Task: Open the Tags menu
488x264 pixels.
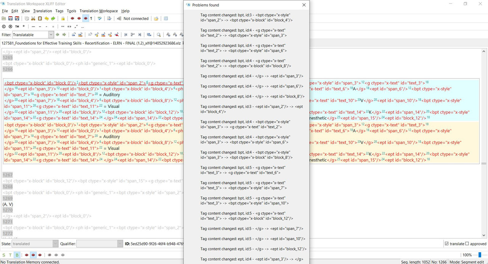Action: pyautogui.click(x=59, y=11)
